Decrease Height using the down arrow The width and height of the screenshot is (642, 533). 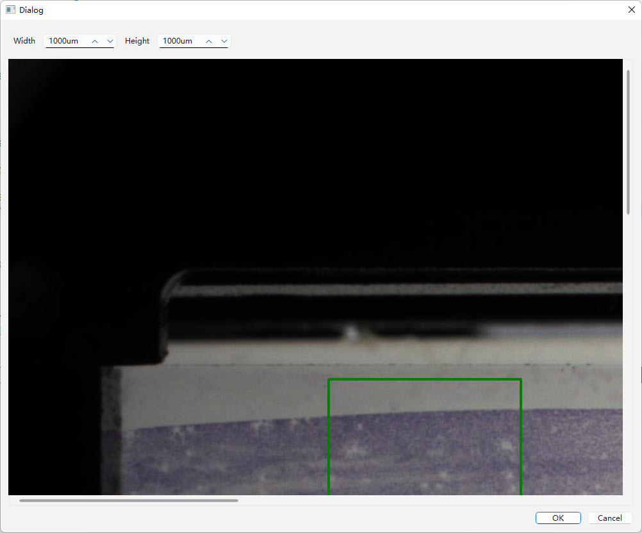pos(224,42)
